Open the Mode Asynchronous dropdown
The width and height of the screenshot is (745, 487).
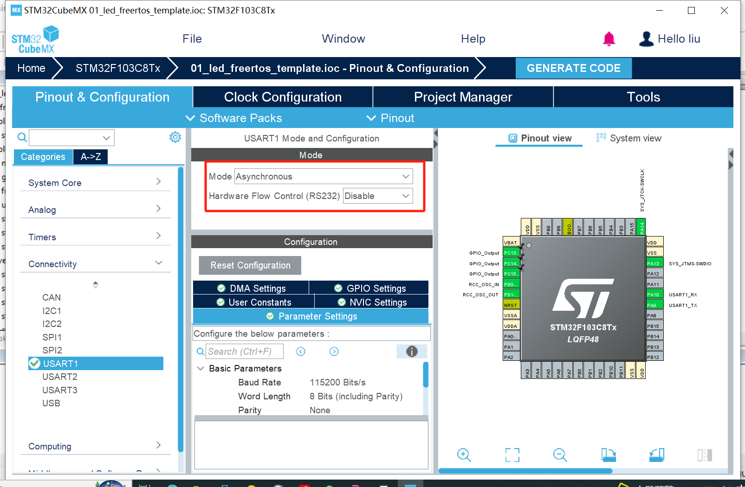324,176
